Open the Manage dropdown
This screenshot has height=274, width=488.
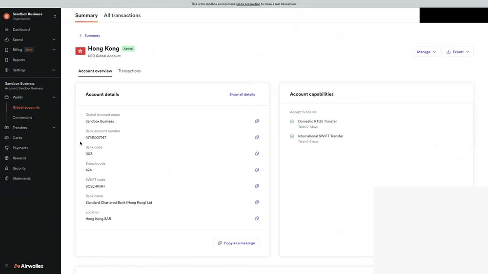coord(427,52)
